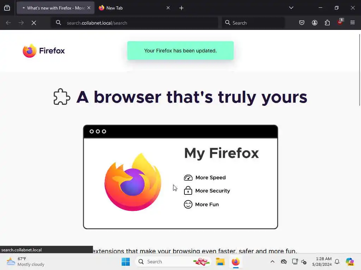361x270 pixels.
Task: Expand the list all tabs chevron
Action: pos(291,8)
